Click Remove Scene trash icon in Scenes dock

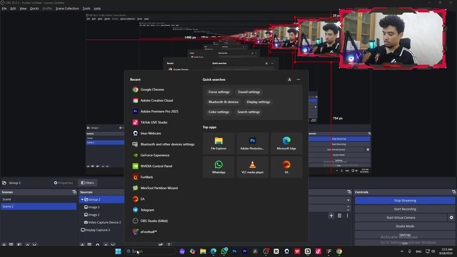[11, 245]
